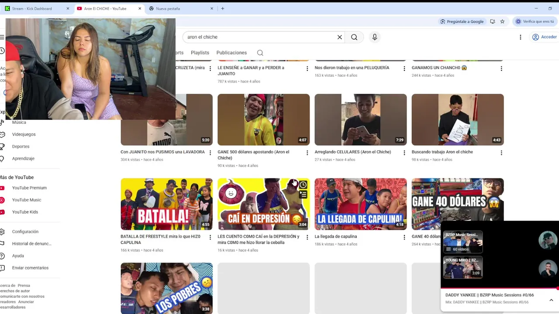Open YouTube Kids link
The width and height of the screenshot is (559, 314).
tap(25, 212)
